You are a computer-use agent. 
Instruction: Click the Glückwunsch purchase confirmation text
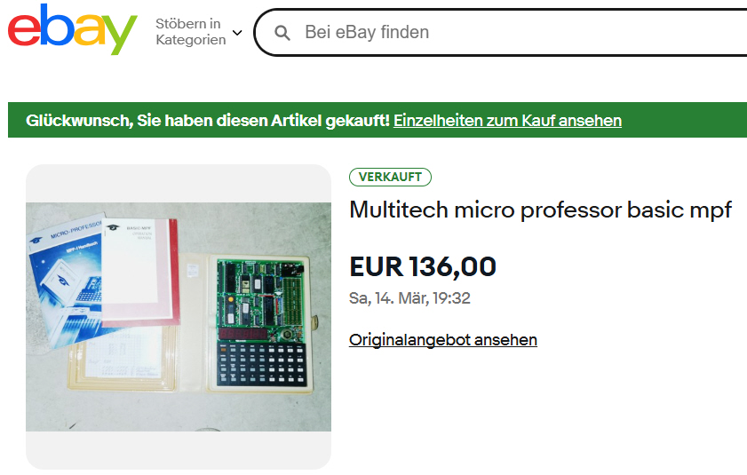208,121
